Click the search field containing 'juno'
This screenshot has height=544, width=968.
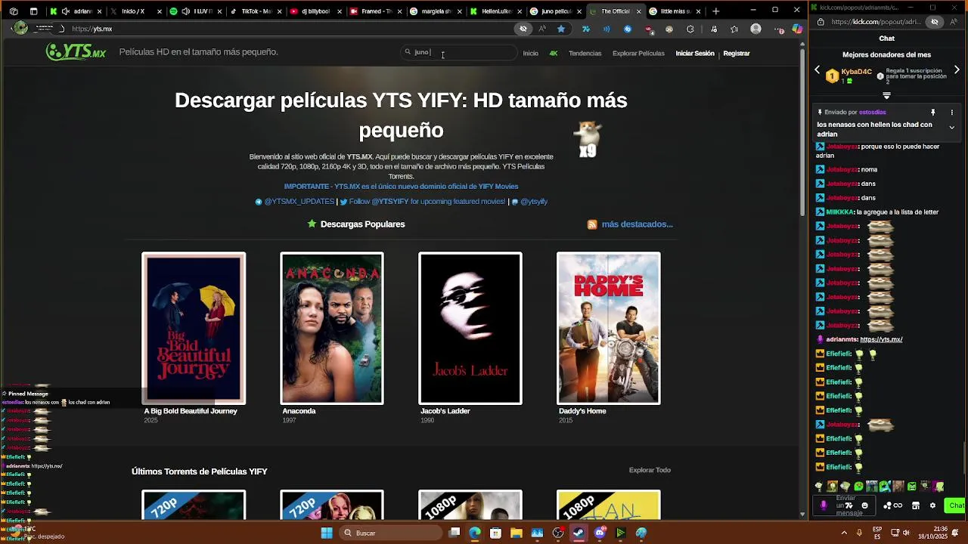(459, 52)
